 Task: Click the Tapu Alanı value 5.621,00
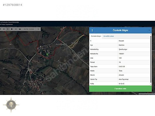[x=122, y=66]
